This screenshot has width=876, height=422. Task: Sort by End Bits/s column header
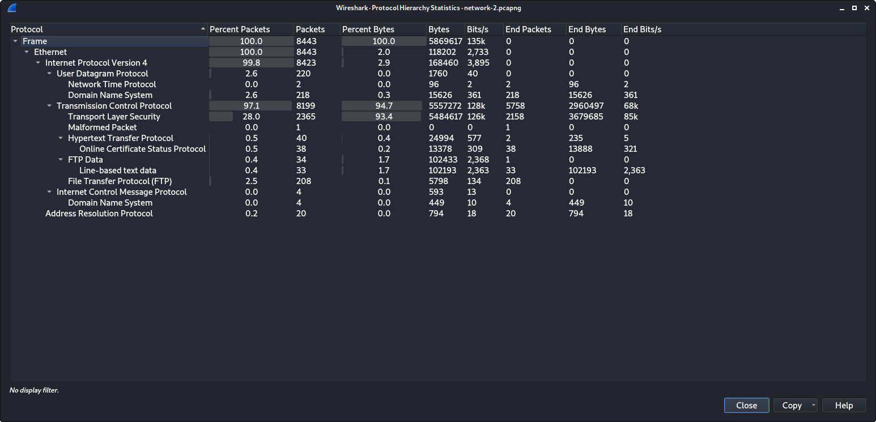point(643,29)
